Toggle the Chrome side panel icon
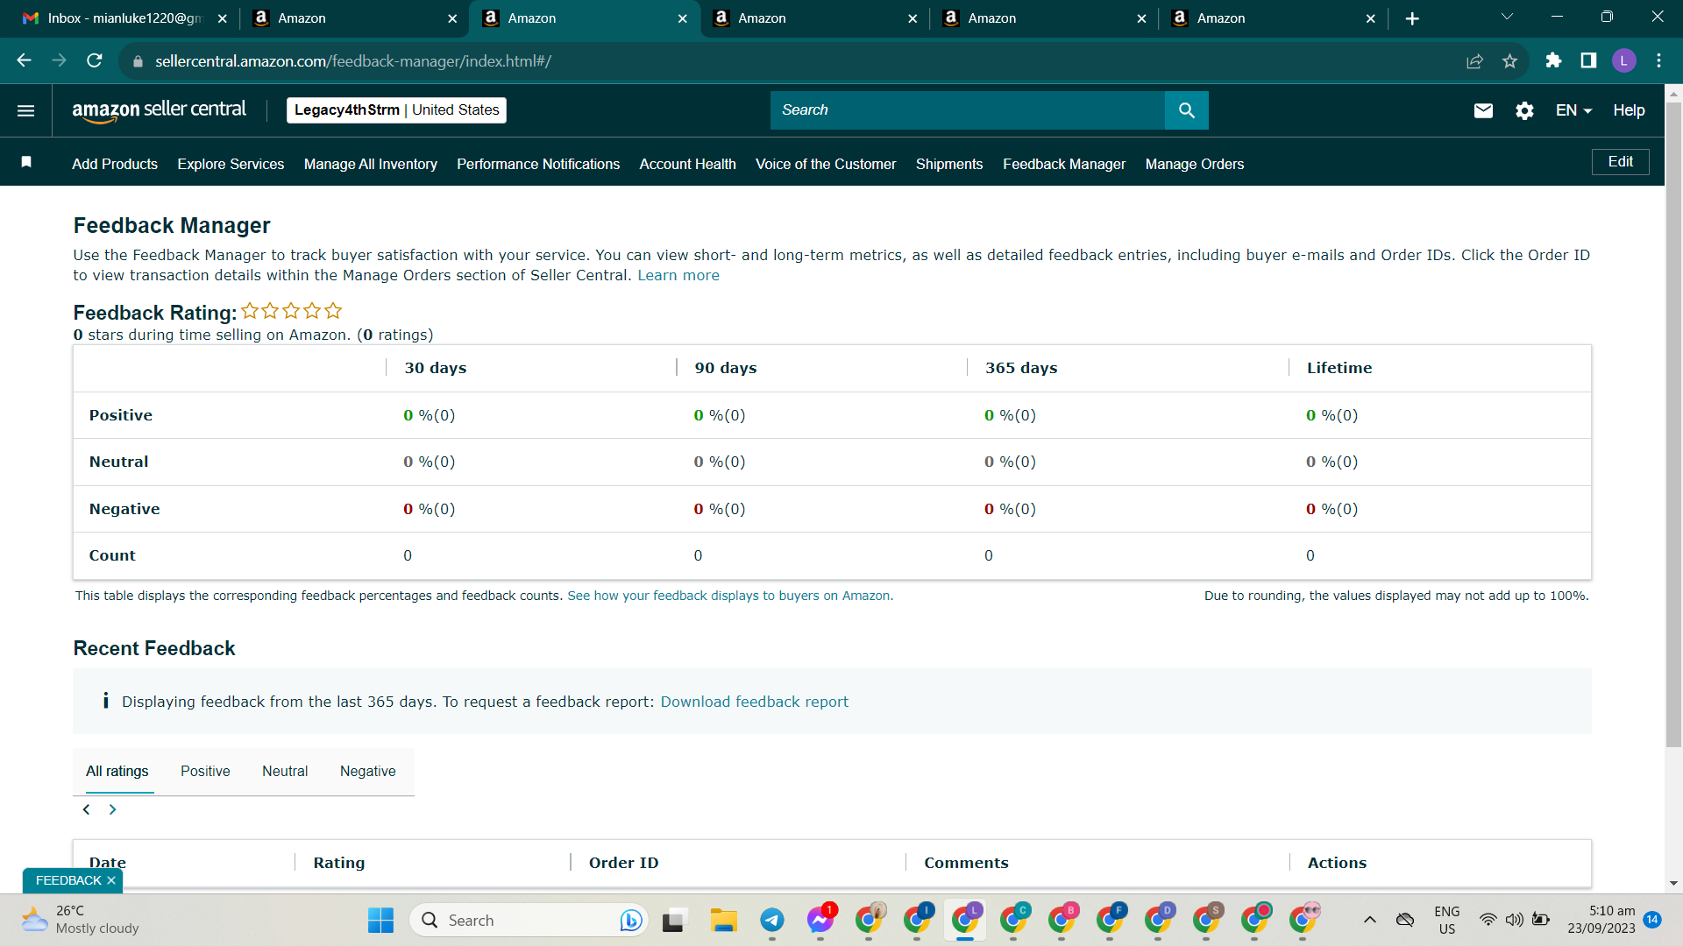 pos(1588,60)
